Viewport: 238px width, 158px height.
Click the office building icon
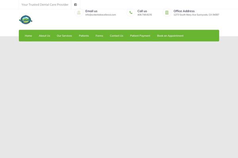[167, 13]
